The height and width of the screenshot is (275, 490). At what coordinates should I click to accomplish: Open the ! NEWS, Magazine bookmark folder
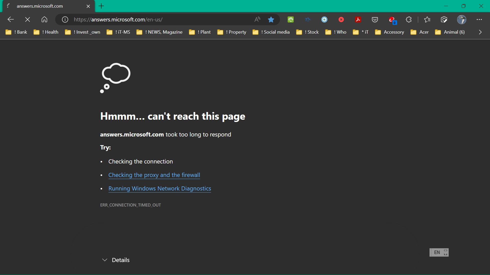point(160,32)
